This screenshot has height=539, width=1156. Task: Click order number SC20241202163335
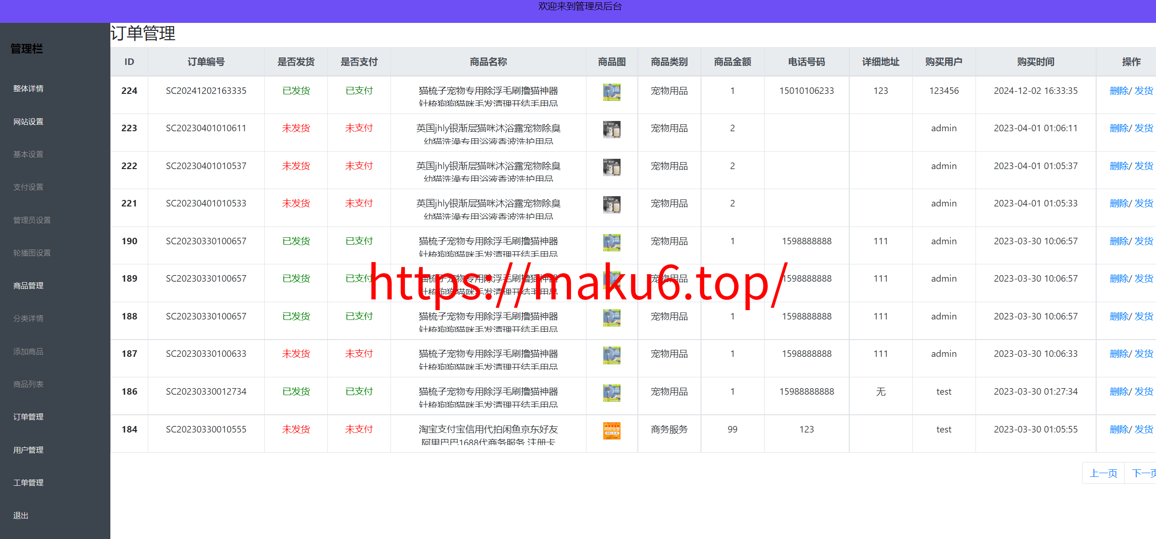point(206,91)
